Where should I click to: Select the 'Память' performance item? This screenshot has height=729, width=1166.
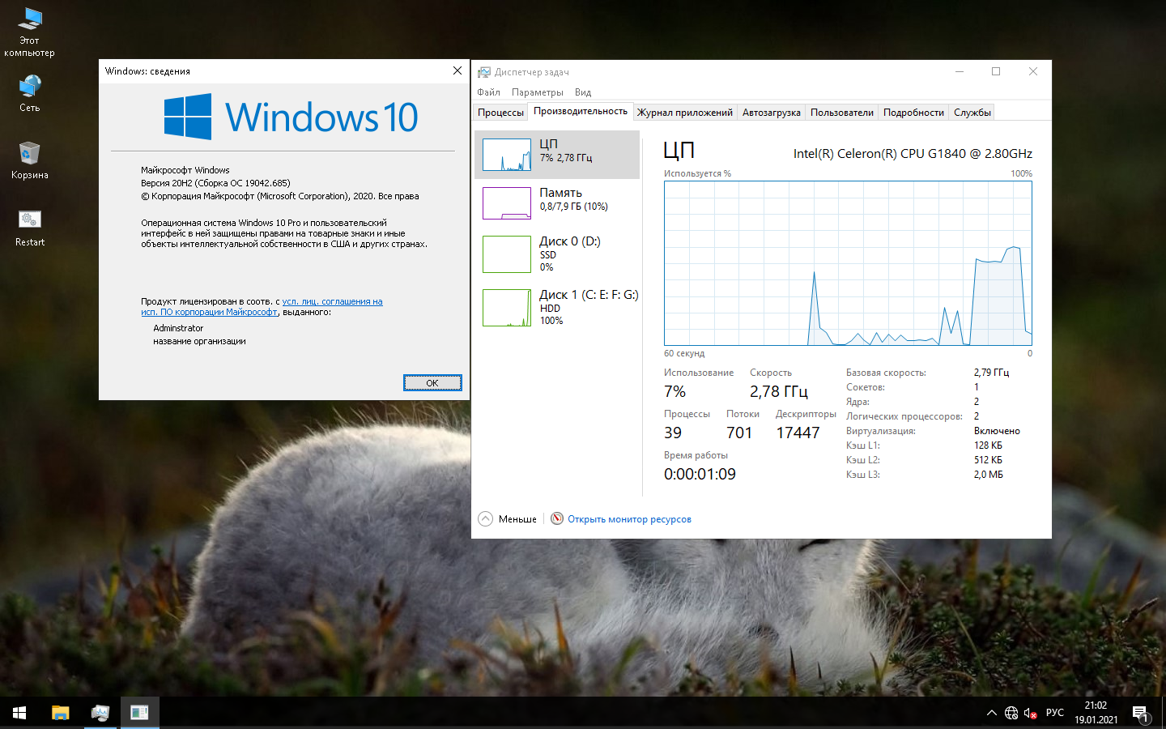tap(557, 203)
